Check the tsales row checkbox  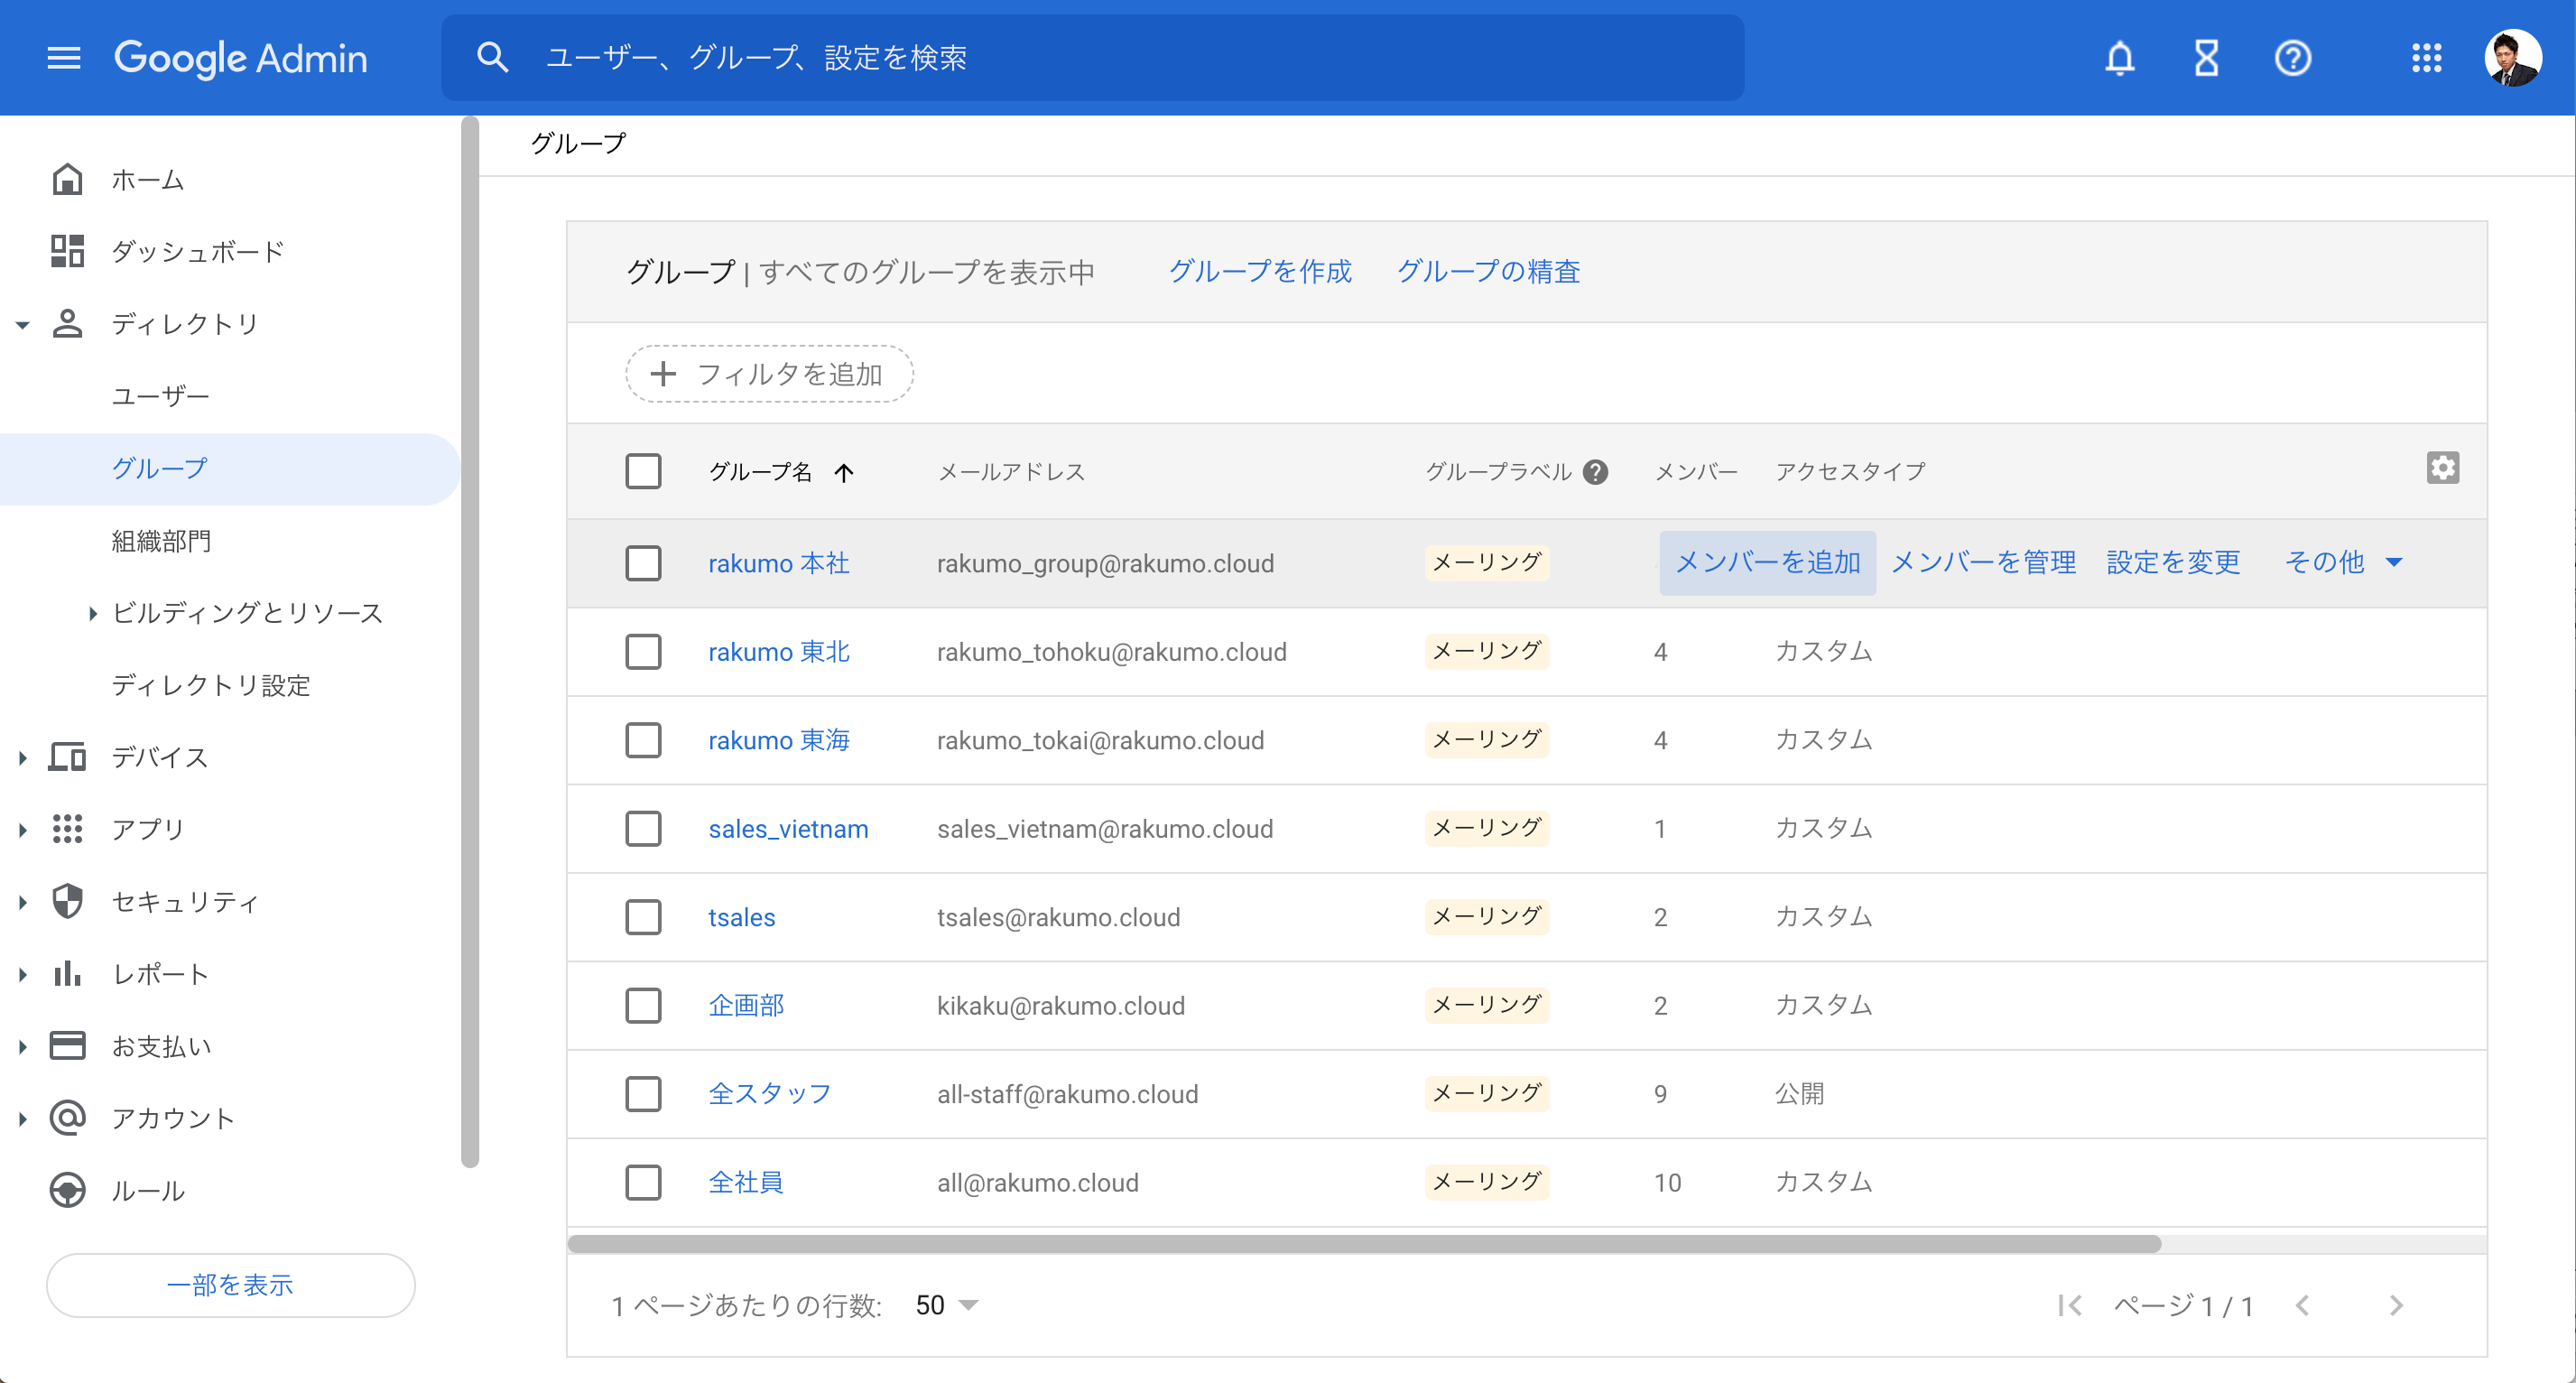pyautogui.click(x=643, y=917)
